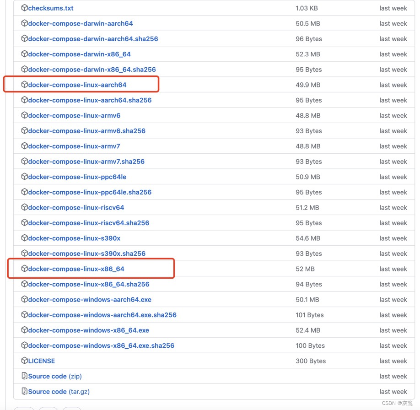420x410 pixels.
Task: Download docker-compose-linux-riscv64
Action: tap(76, 208)
